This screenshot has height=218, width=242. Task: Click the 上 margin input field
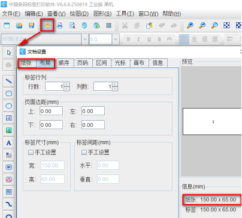click(x=52, y=111)
